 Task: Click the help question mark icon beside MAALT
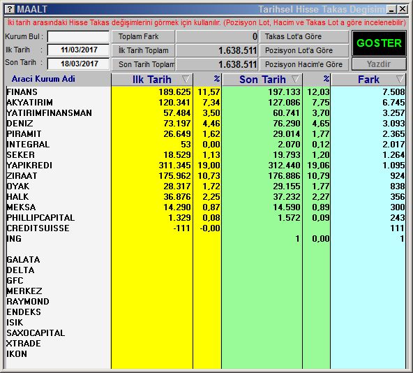[x=10, y=9]
